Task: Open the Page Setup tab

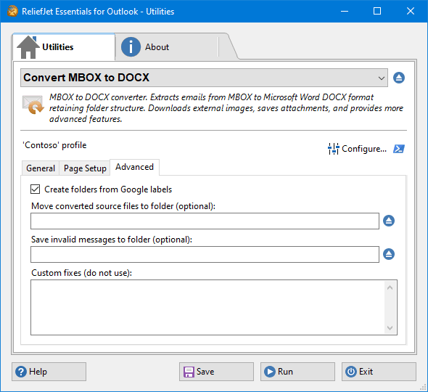Action: 85,168
